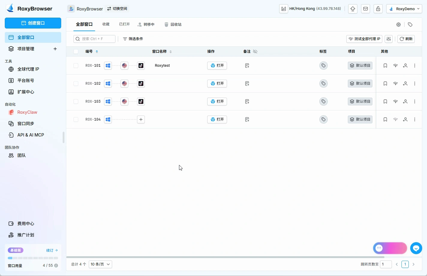Open the more options menu for ROX-102
Screen dimensions: 427x276
pos(415,84)
